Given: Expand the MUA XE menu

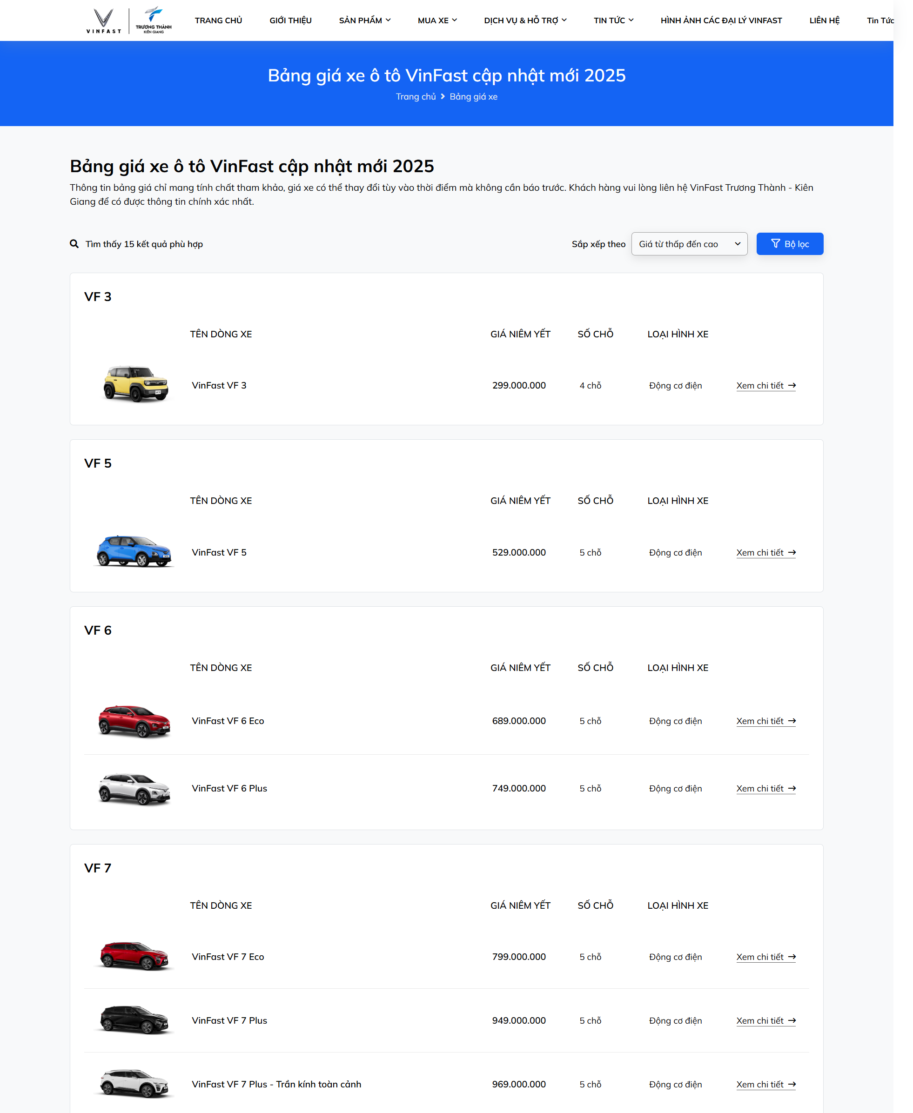Looking at the screenshot, I should click(437, 20).
